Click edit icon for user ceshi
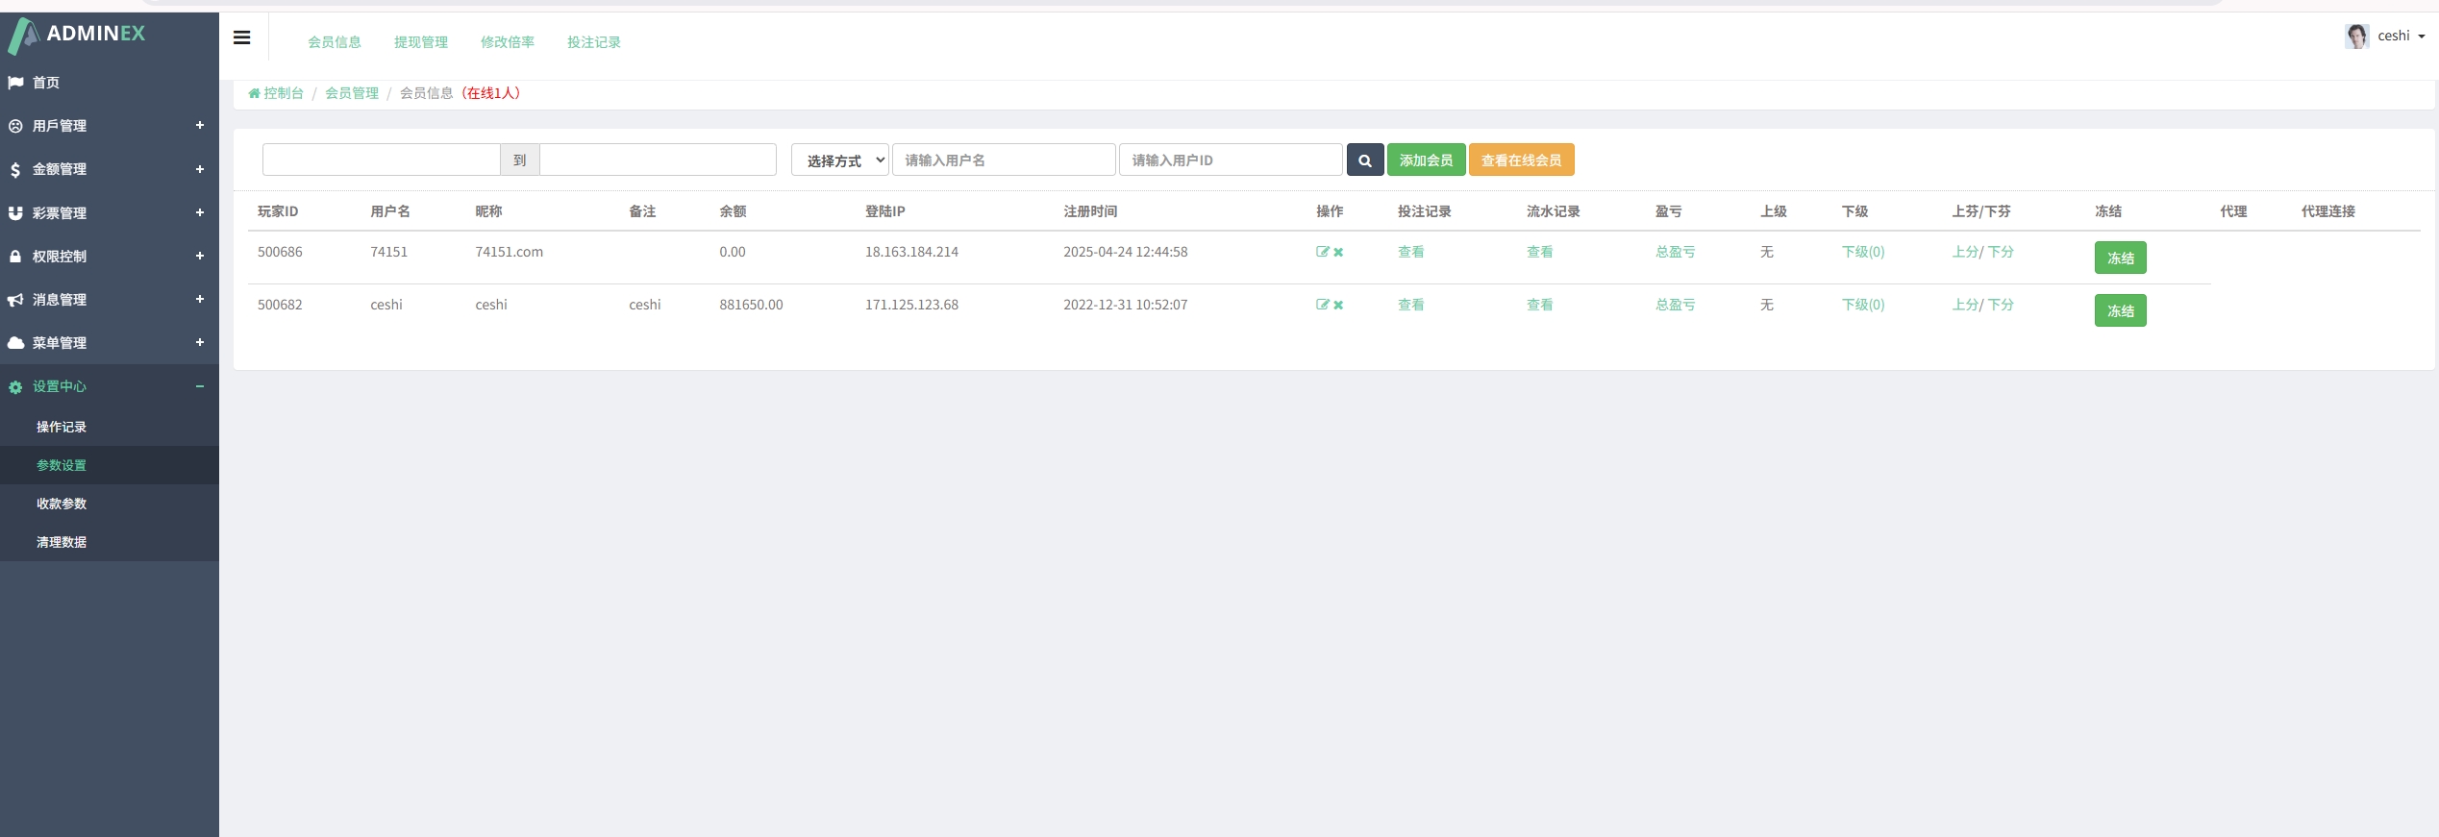Image resolution: width=2439 pixels, height=837 pixels. [x=1323, y=305]
